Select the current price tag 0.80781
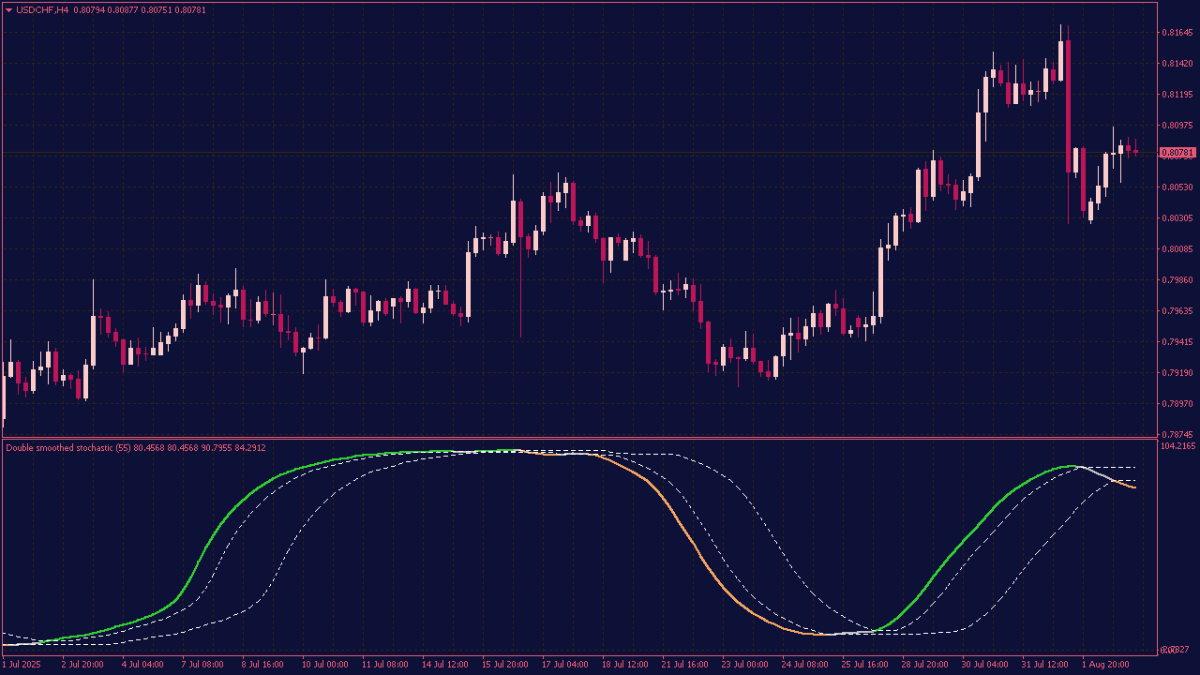Screen dimensions: 1200x675 [1177, 153]
